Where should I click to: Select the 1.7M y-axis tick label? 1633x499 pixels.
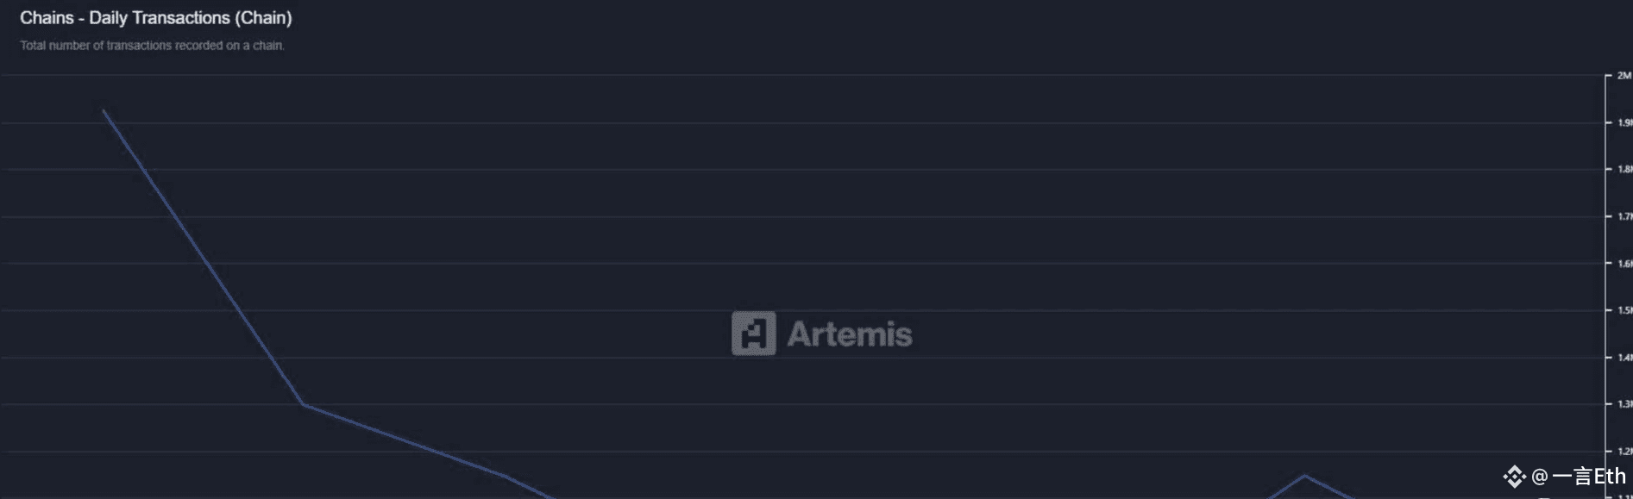click(1624, 216)
